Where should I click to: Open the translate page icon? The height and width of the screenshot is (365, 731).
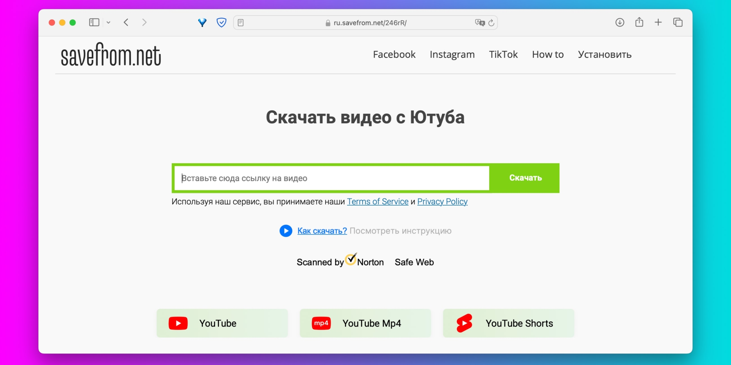[x=480, y=23]
